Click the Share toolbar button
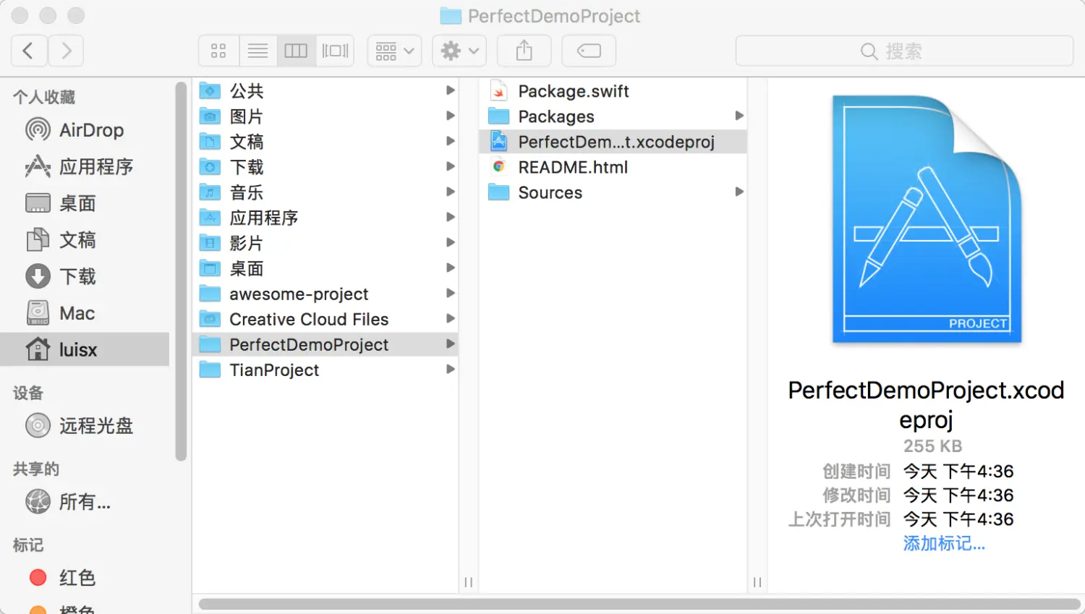 click(524, 51)
